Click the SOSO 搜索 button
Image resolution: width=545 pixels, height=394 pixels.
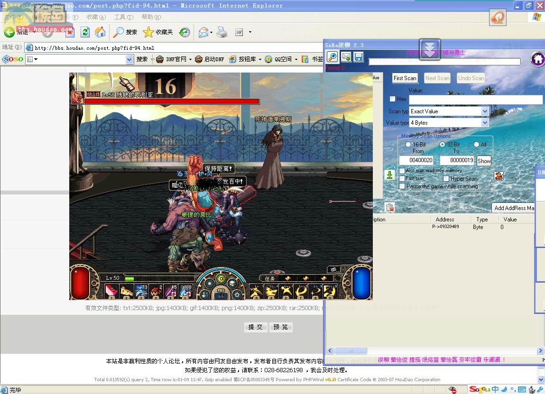(142, 59)
